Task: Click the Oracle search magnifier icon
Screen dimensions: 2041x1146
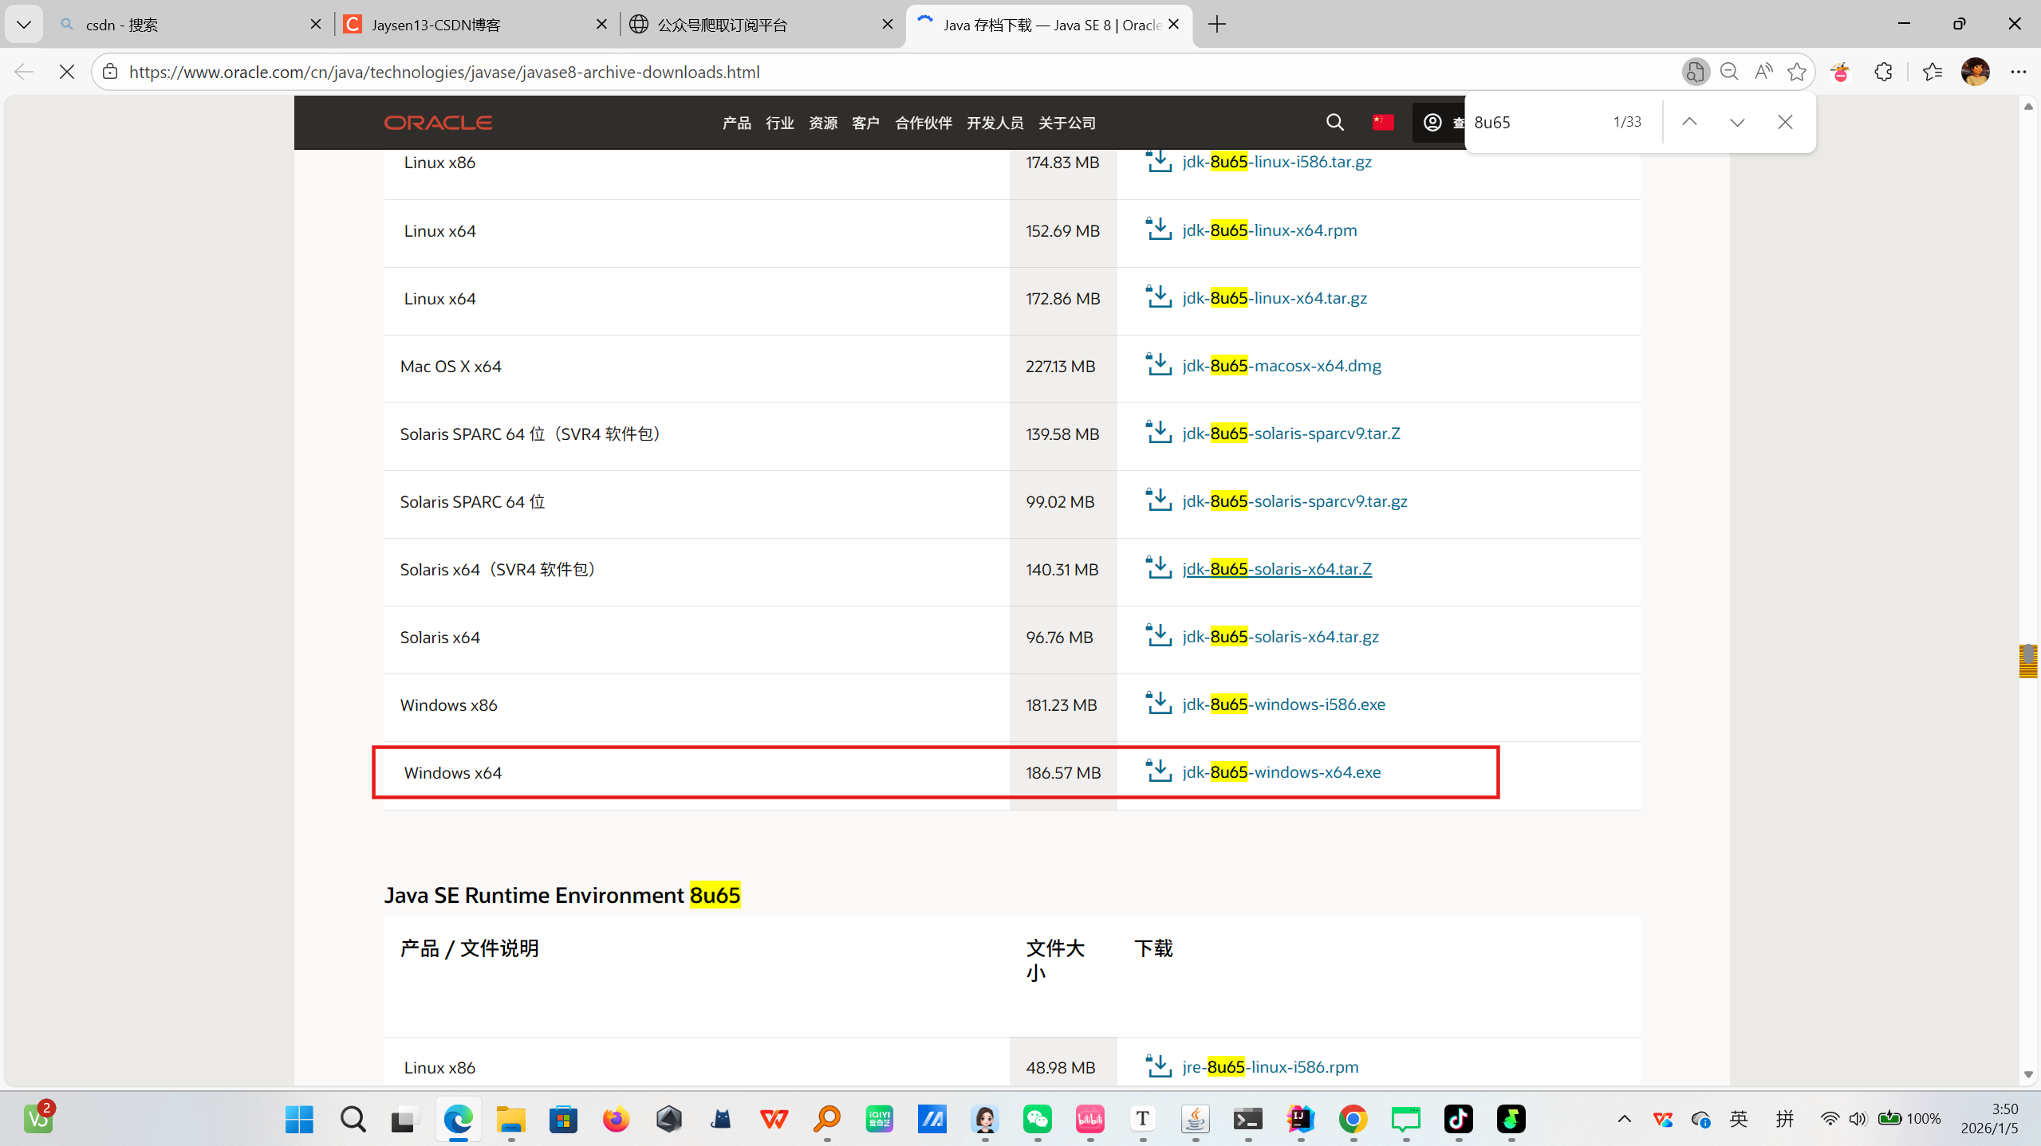Action: click(1334, 122)
